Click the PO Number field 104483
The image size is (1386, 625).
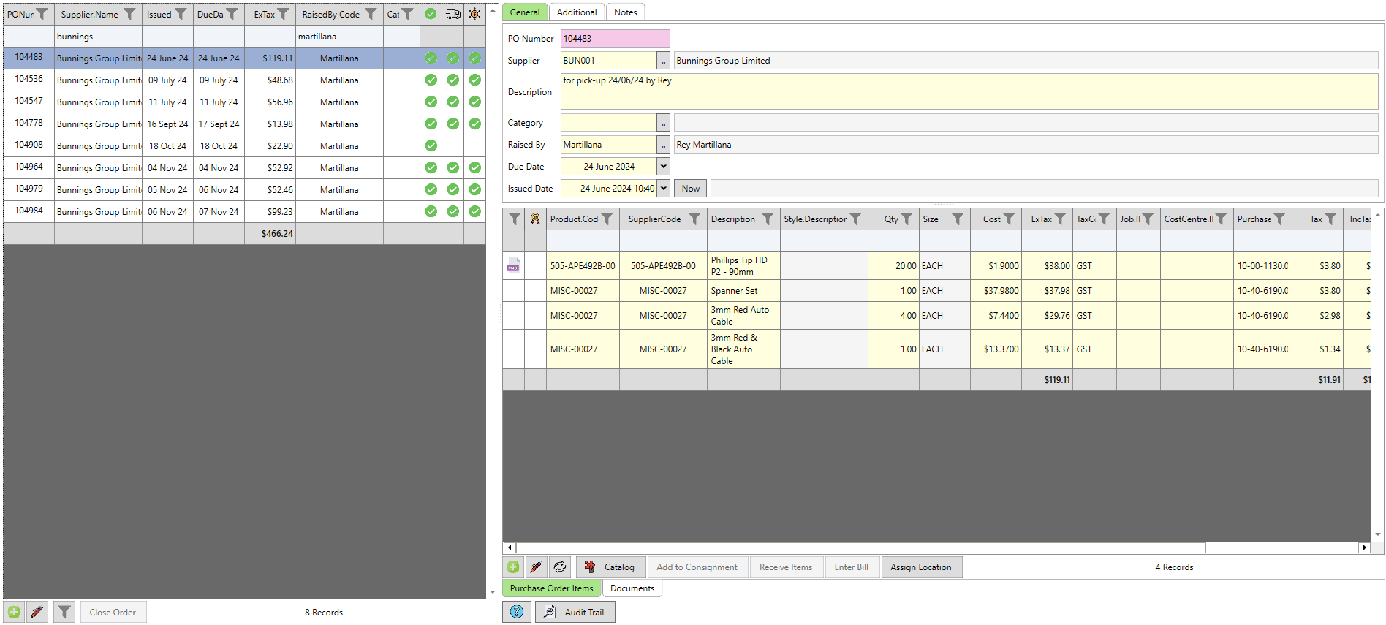(x=615, y=39)
